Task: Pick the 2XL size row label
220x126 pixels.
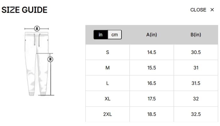Action: pos(107,114)
